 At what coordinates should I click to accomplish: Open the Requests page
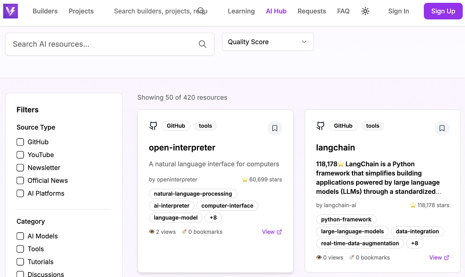(x=312, y=11)
